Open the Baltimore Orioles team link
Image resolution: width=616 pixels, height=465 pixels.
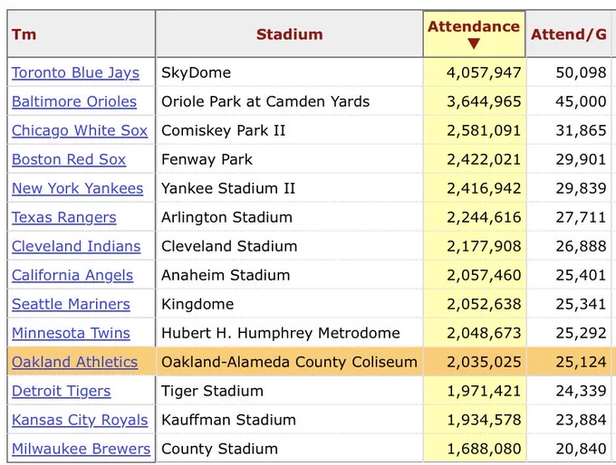click(74, 101)
